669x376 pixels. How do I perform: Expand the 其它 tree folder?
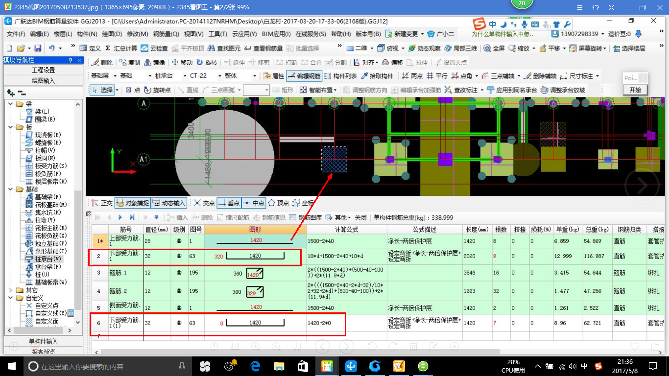coord(11,290)
